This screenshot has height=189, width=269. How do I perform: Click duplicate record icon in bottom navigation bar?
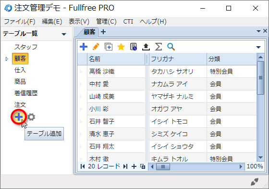143,166
